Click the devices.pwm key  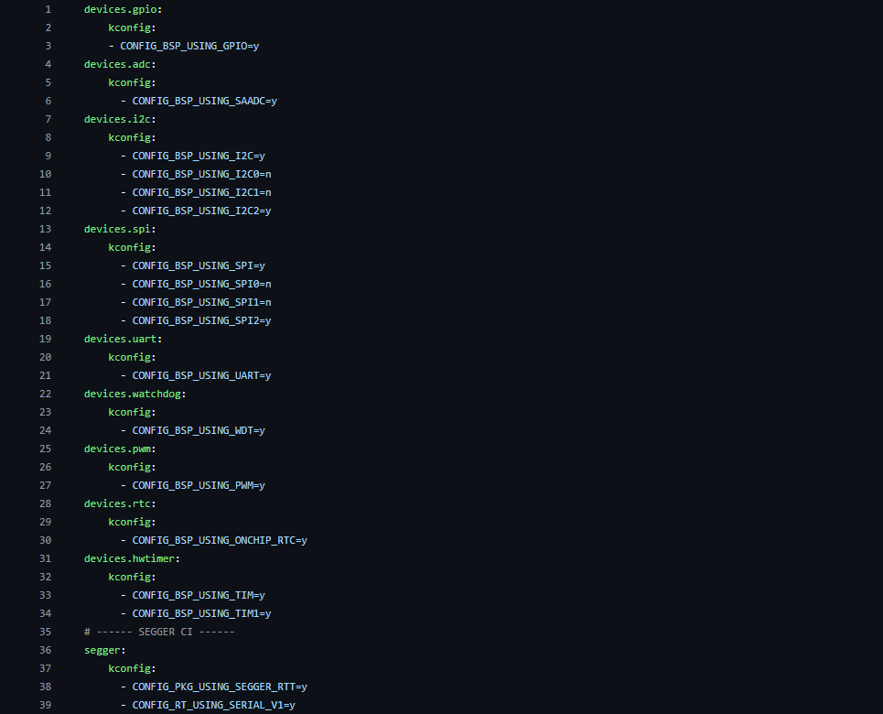117,449
